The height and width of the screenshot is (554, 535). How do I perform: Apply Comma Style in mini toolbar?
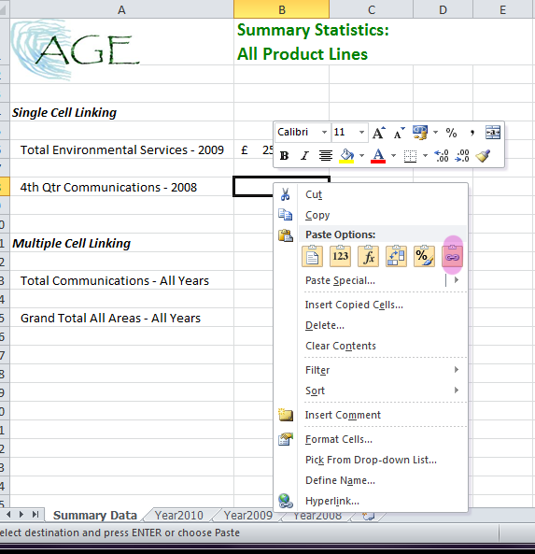pyautogui.click(x=472, y=133)
